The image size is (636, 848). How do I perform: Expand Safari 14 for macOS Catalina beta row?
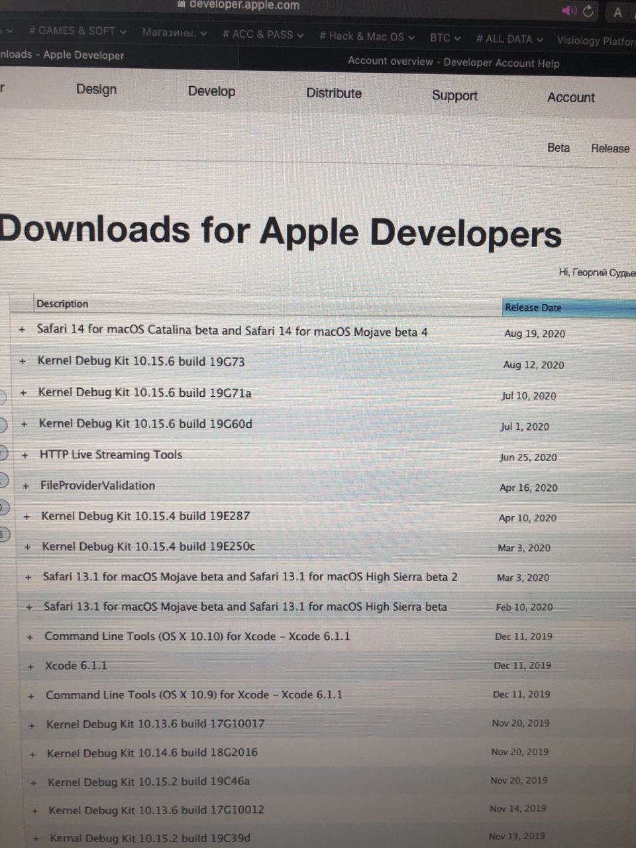(22, 329)
